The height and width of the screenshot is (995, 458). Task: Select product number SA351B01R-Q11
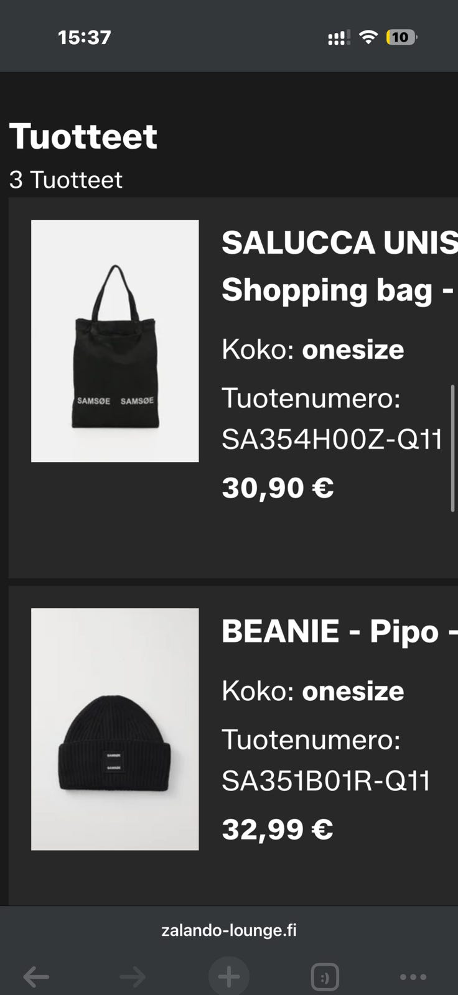326,781
